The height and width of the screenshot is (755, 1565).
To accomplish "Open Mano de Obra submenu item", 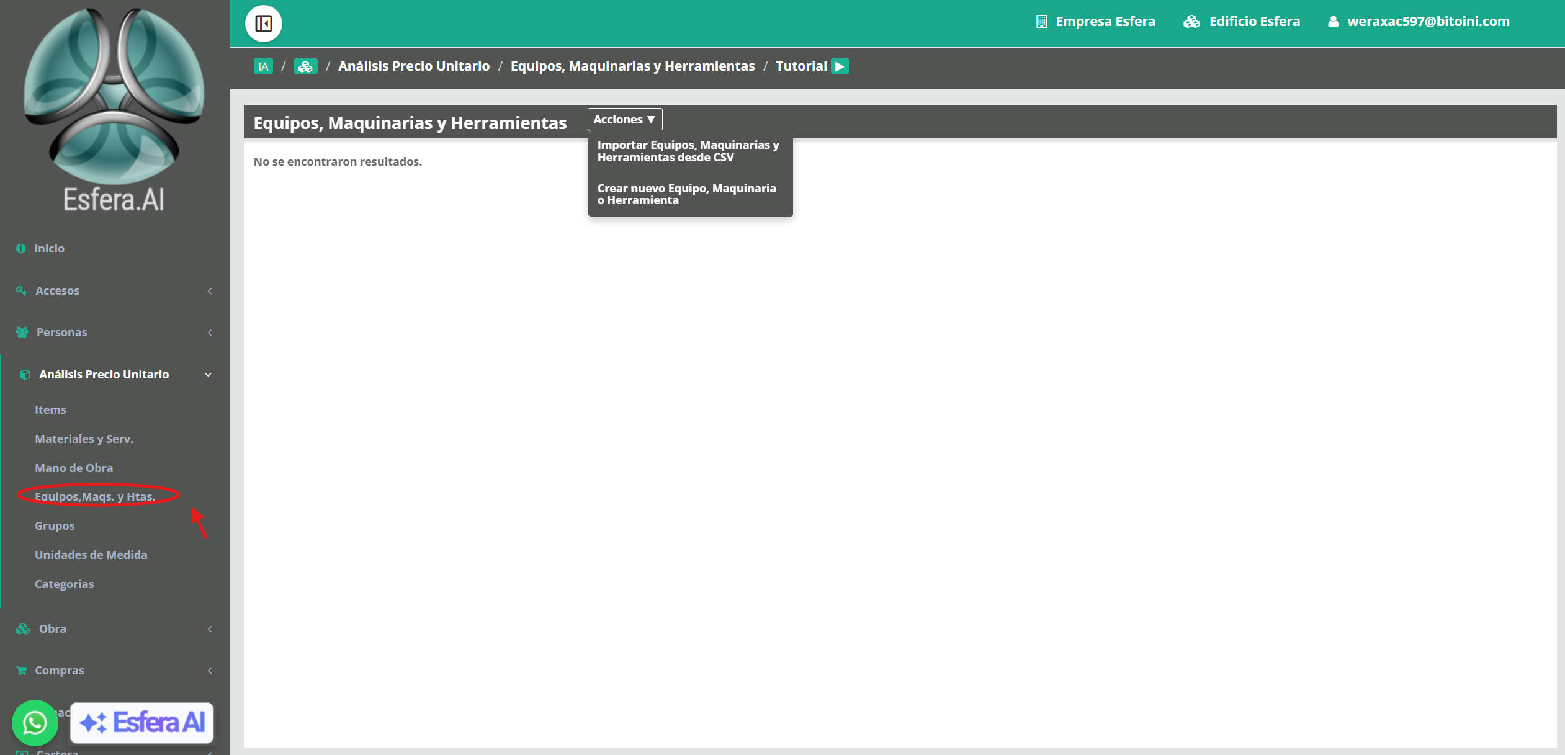I will [x=74, y=468].
